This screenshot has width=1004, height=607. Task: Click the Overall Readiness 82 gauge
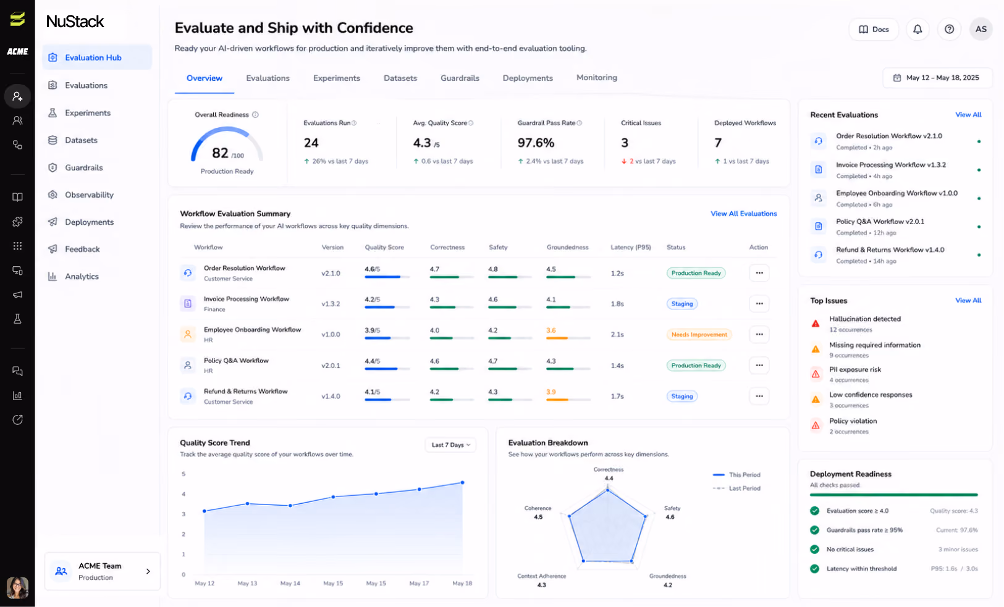point(227,146)
